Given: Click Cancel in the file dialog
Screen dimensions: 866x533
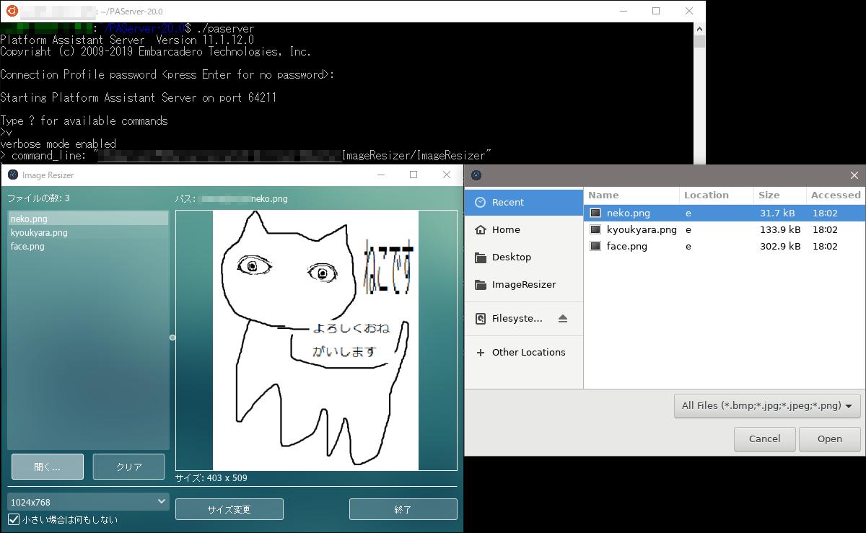Looking at the screenshot, I should tap(765, 439).
